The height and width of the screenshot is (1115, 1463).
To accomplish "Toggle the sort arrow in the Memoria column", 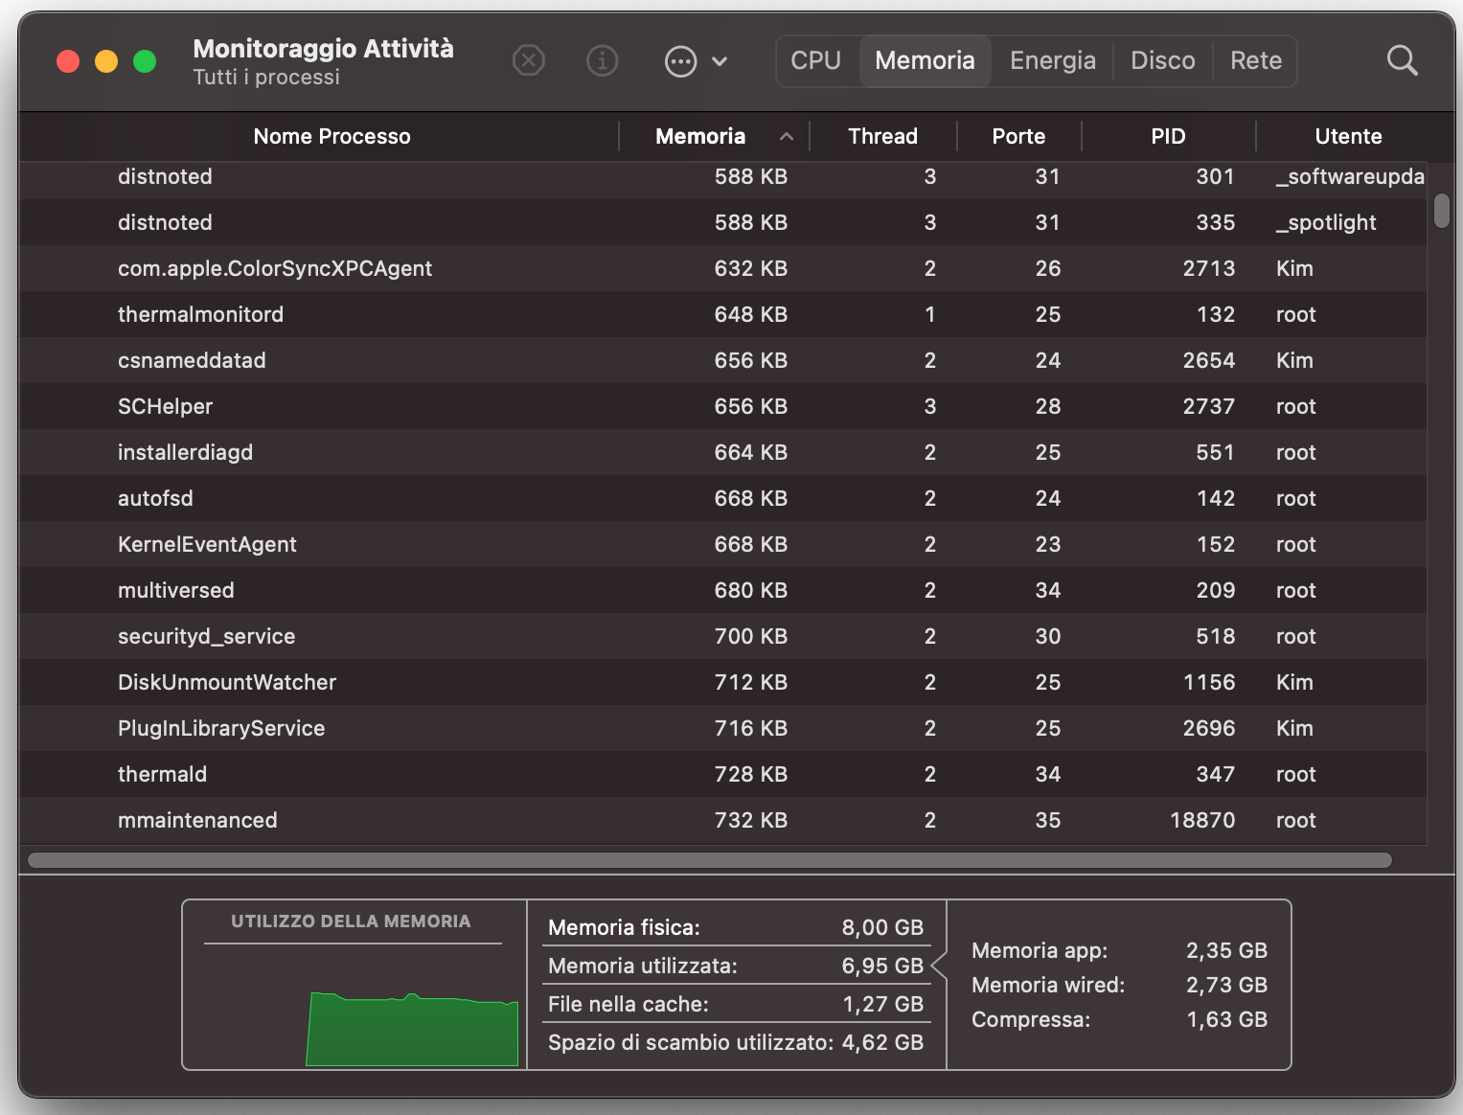I will tap(787, 137).
